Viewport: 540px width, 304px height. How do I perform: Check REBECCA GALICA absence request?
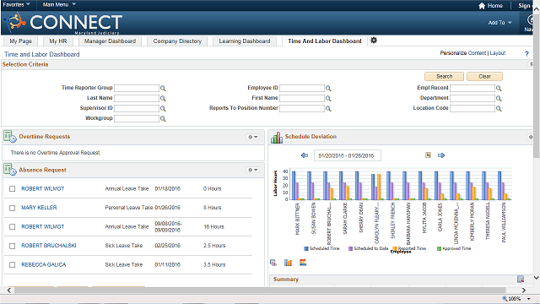tap(13, 264)
